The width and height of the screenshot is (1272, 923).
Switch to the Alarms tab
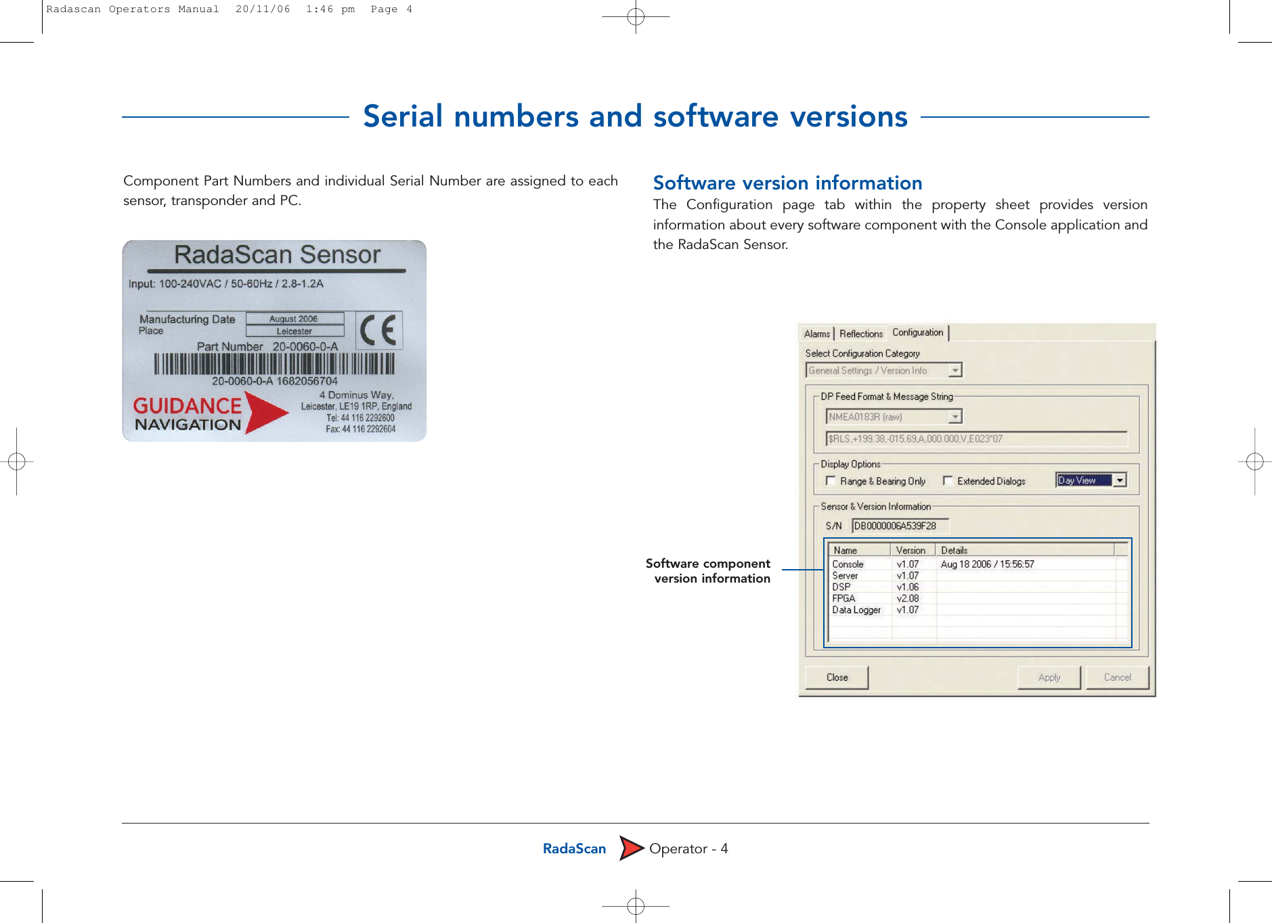coord(817,334)
